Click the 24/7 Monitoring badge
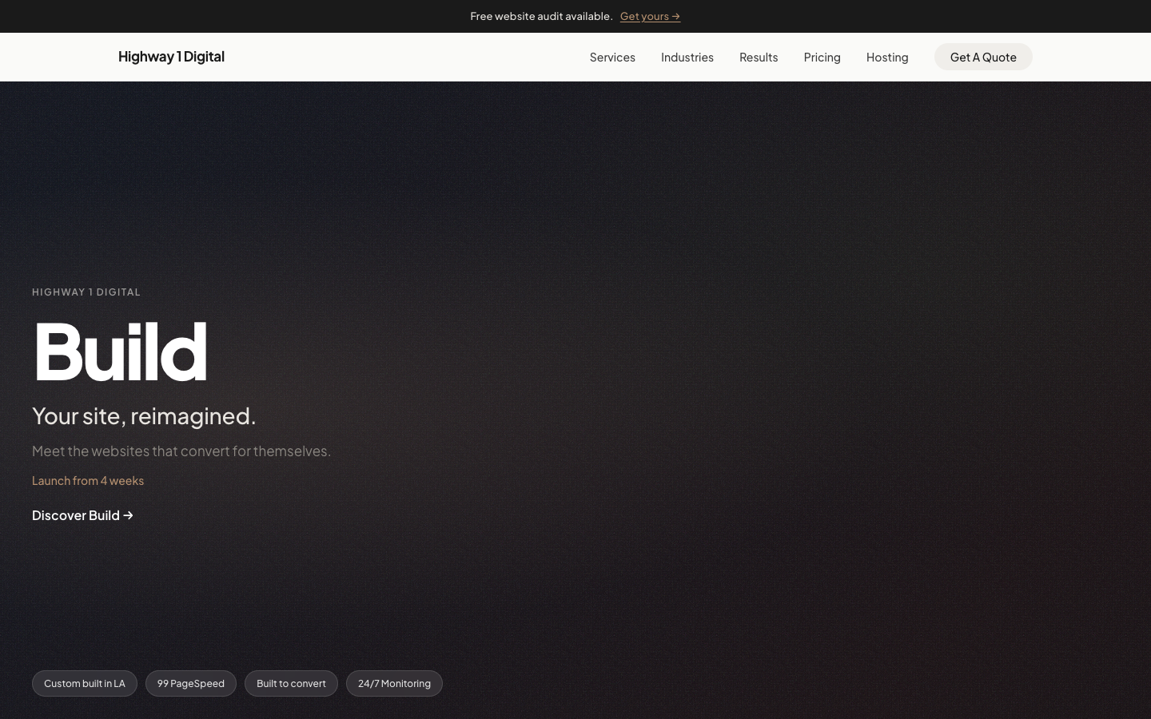 (x=394, y=683)
